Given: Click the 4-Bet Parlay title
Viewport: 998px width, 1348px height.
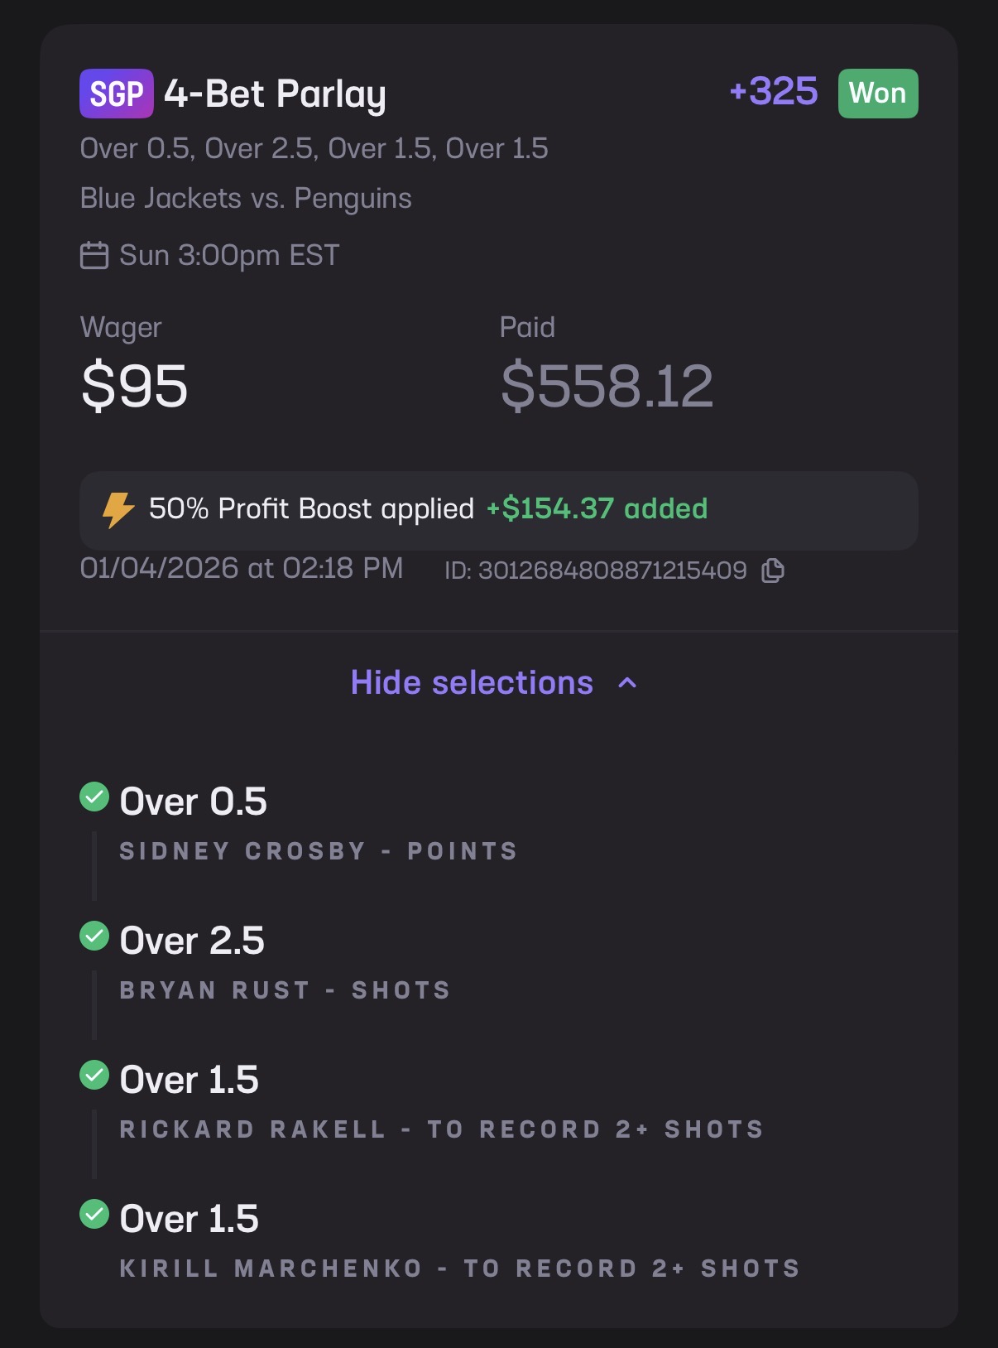Looking at the screenshot, I should click(275, 94).
